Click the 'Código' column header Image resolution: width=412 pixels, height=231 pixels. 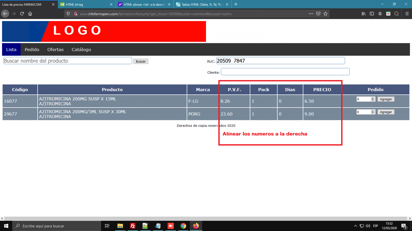(x=20, y=89)
